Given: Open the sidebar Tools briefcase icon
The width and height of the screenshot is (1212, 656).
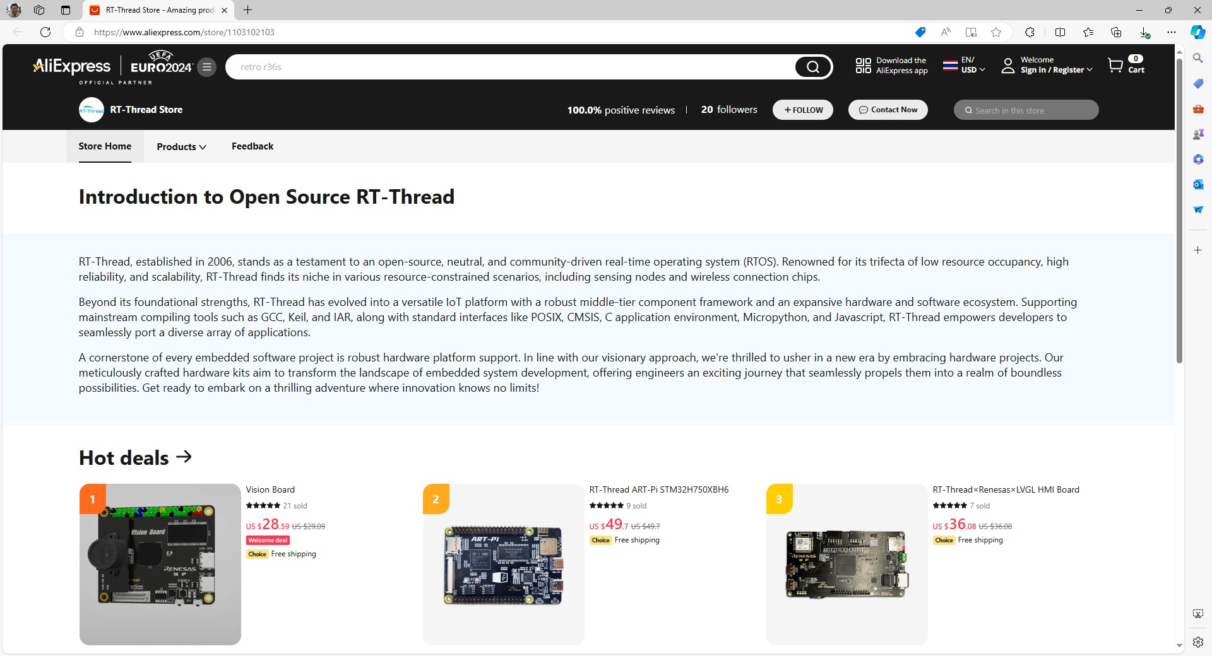Looking at the screenshot, I should [1197, 108].
